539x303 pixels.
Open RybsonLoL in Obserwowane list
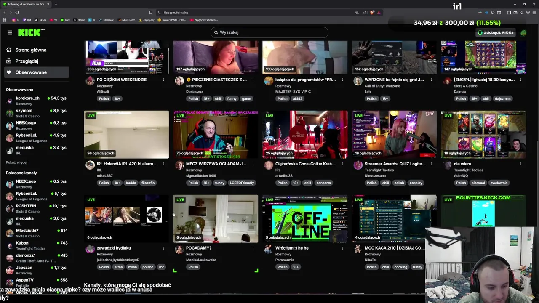tap(37, 138)
